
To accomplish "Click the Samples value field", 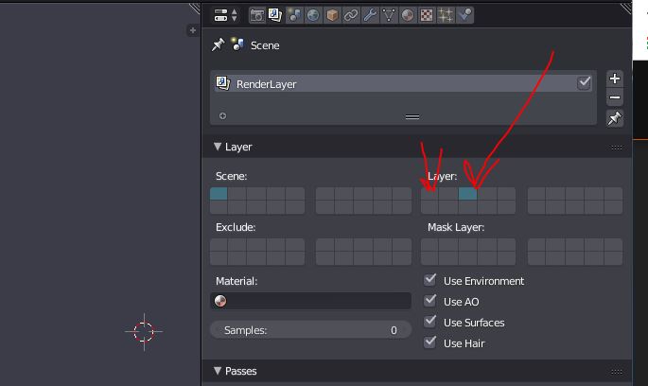I will tap(311, 330).
